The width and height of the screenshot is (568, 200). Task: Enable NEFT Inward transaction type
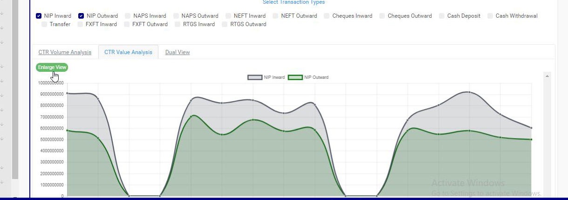coord(228,16)
